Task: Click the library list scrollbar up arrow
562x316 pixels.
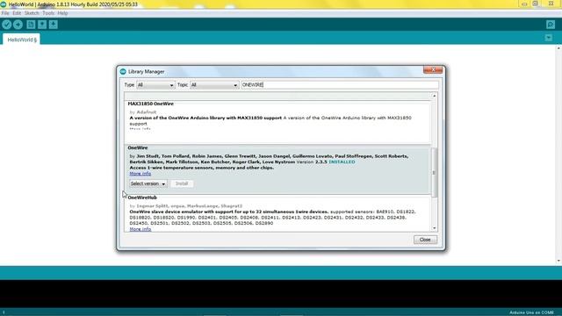Action: point(434,96)
